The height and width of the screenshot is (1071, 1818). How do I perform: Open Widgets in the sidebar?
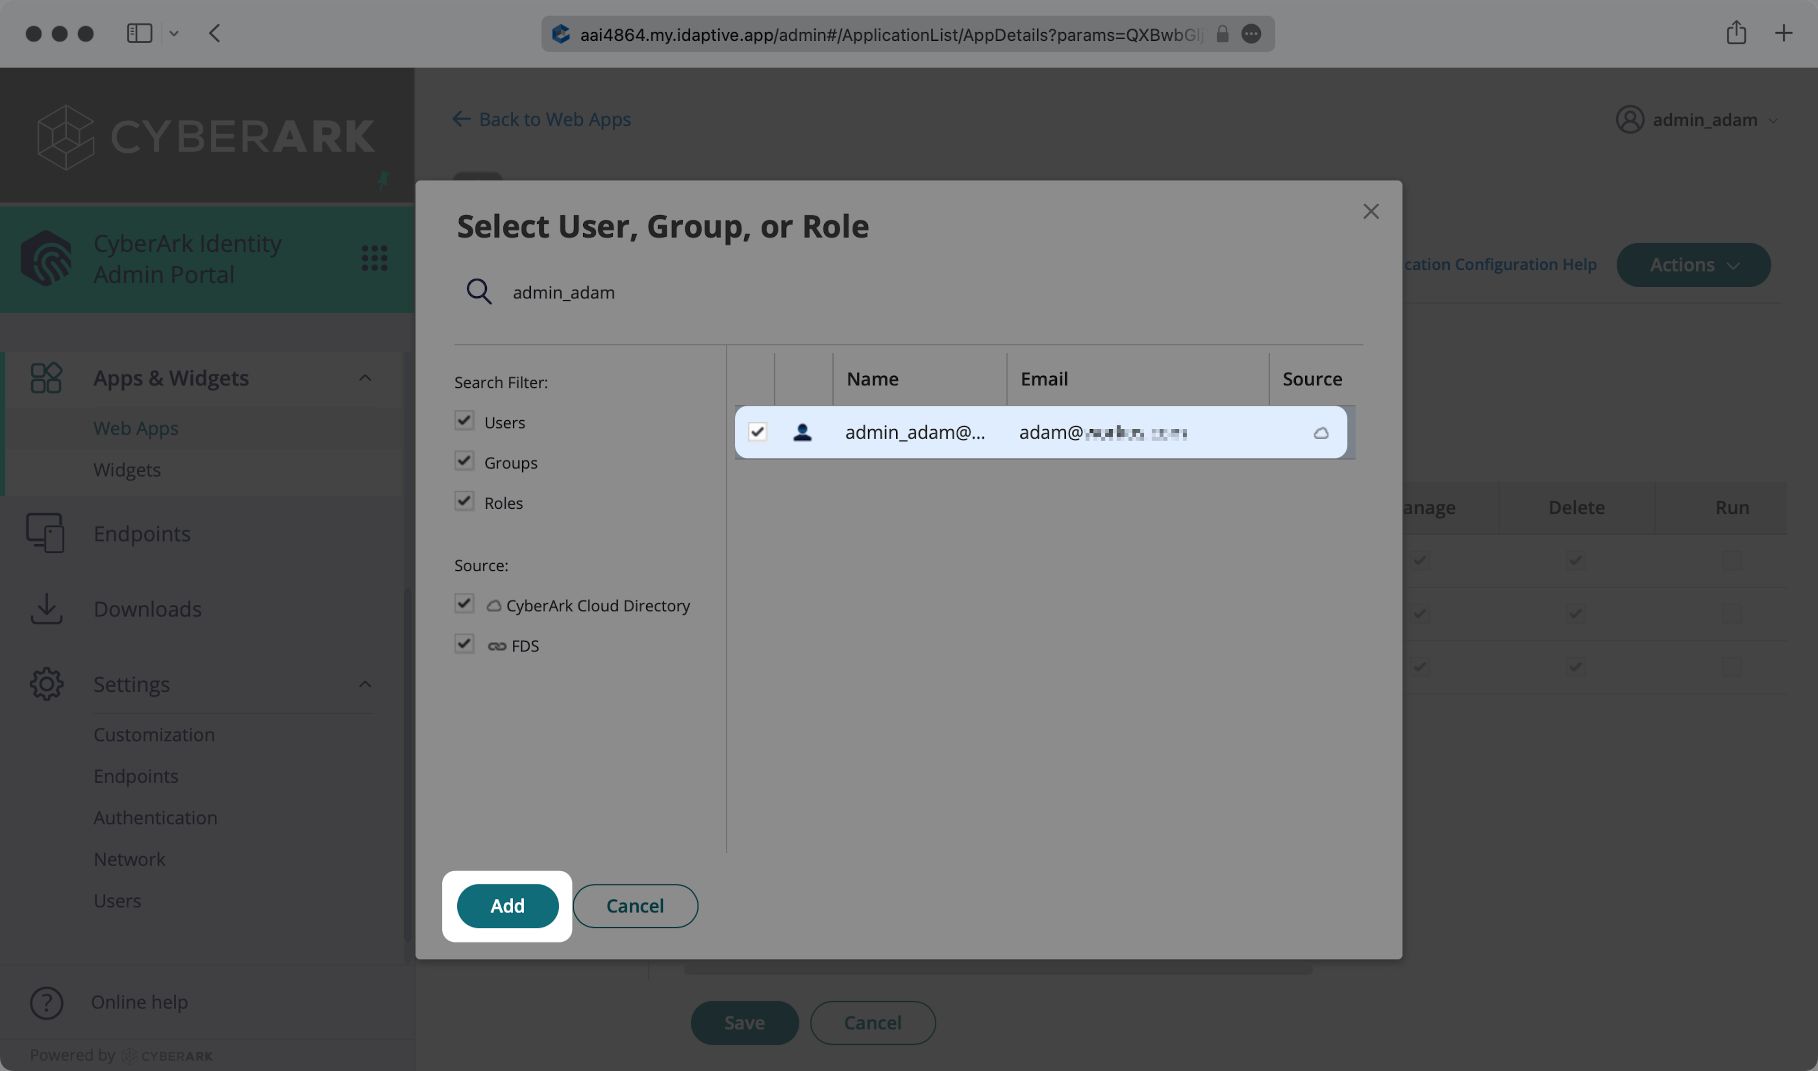127,470
